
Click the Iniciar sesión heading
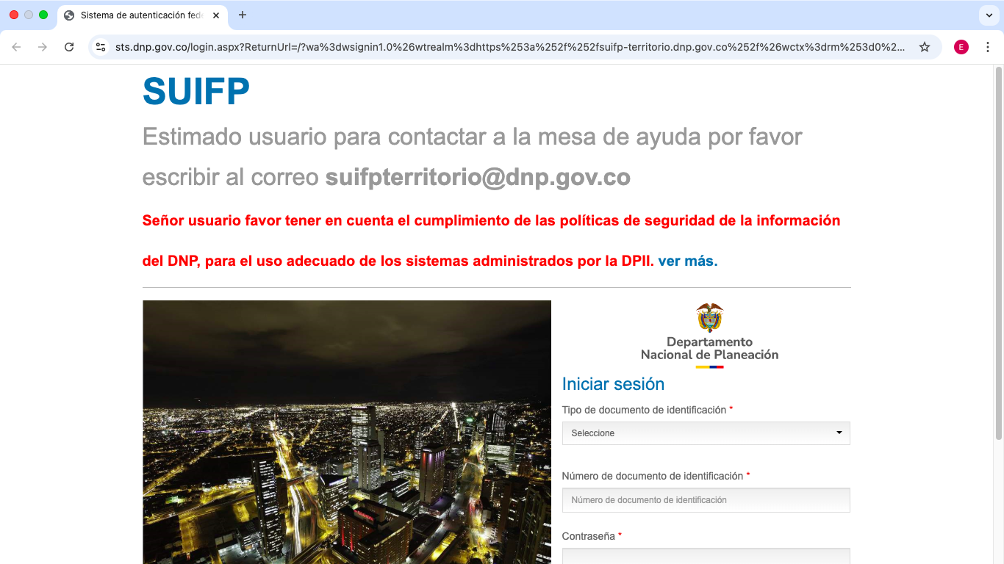coord(613,384)
